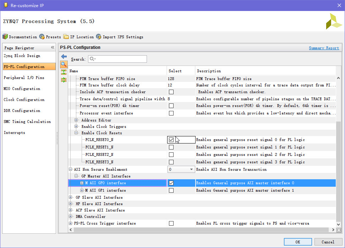Image resolution: width=345 pixels, height=248 pixels.
Task: Click the search field magnifier dropdown icon
Action: [x=93, y=59]
